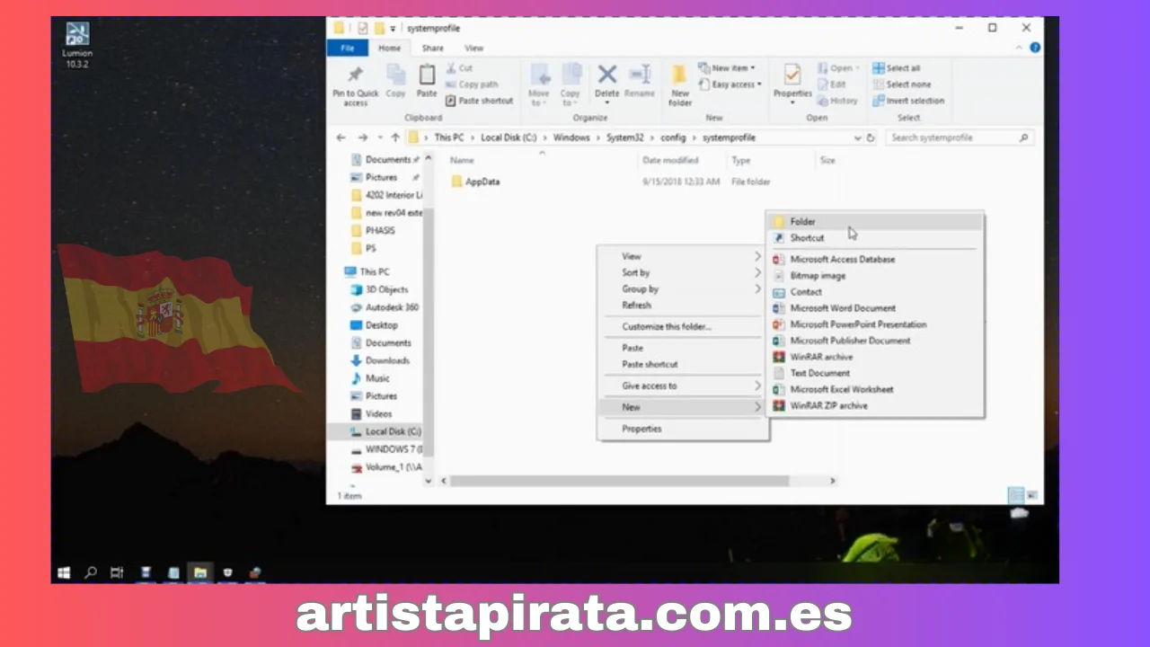Open the File tab
The width and height of the screenshot is (1150, 647).
tap(348, 48)
